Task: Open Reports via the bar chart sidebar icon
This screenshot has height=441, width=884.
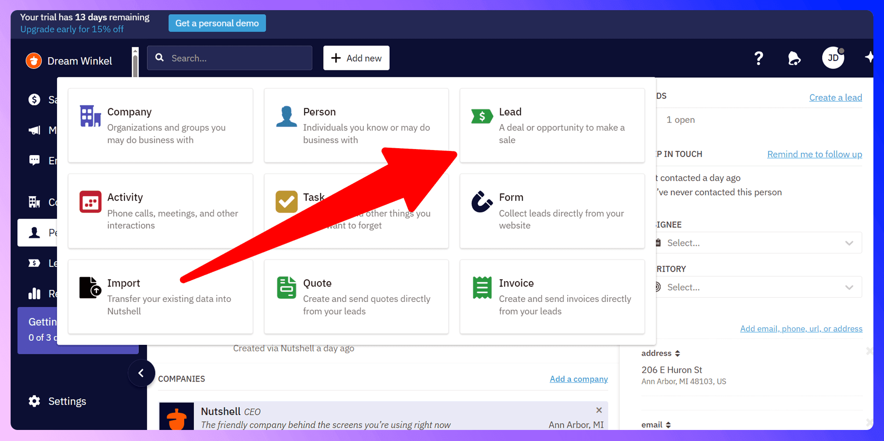Action: (x=35, y=293)
